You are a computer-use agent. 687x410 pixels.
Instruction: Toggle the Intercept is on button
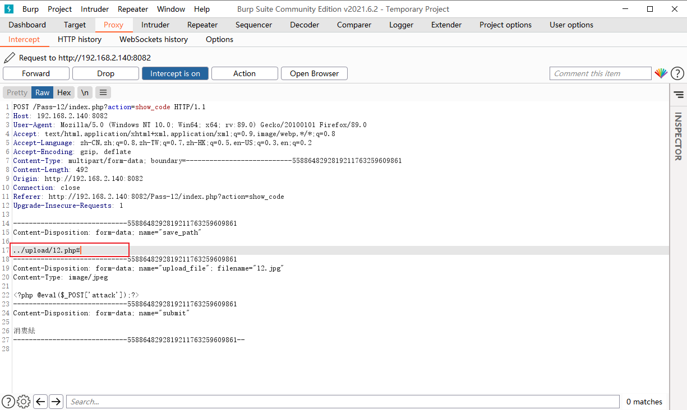175,73
